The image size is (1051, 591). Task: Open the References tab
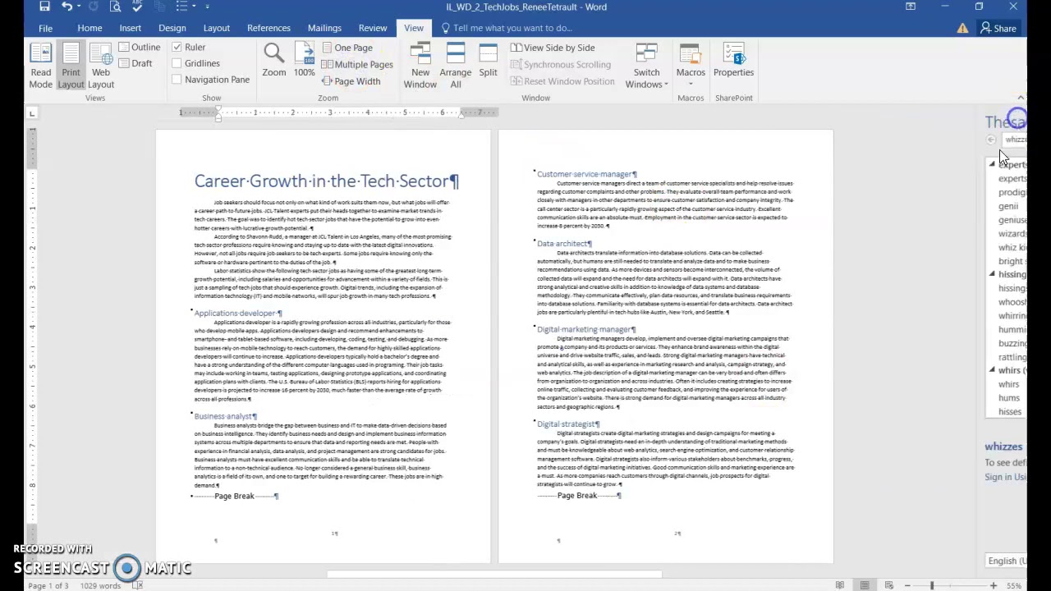pyautogui.click(x=268, y=28)
